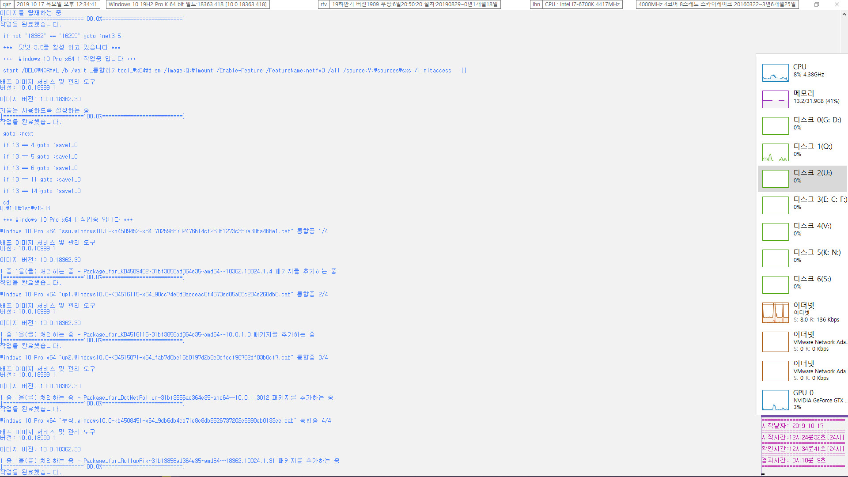Open the Disk 1 (Q:) activity graph
The image size is (848, 477).
775,152
